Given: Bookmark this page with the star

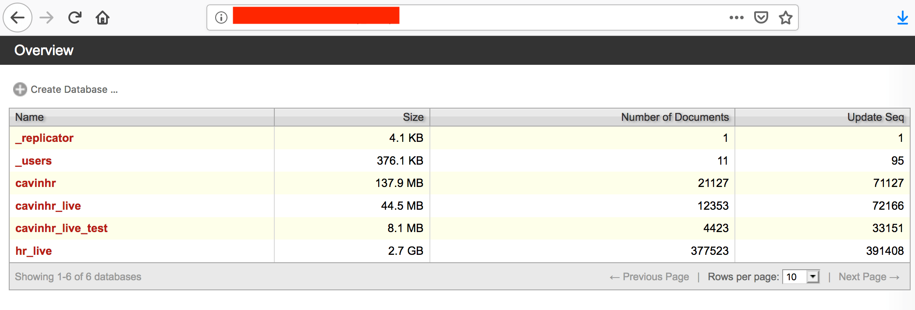Looking at the screenshot, I should point(785,18).
